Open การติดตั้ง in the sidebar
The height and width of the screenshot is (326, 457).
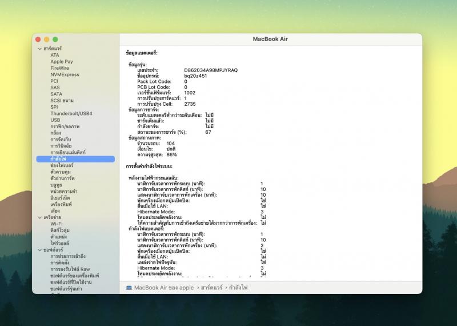(x=60, y=263)
